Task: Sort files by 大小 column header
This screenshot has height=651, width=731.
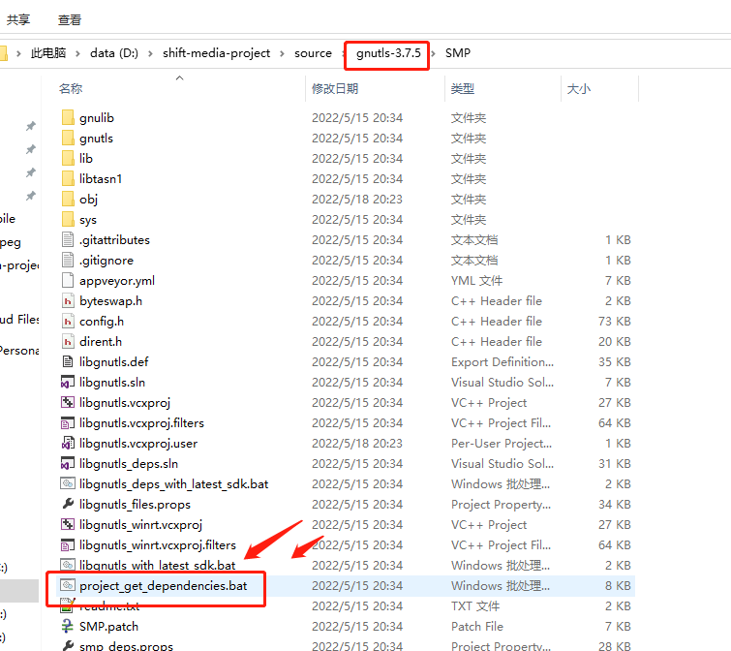Action: pyautogui.click(x=578, y=89)
